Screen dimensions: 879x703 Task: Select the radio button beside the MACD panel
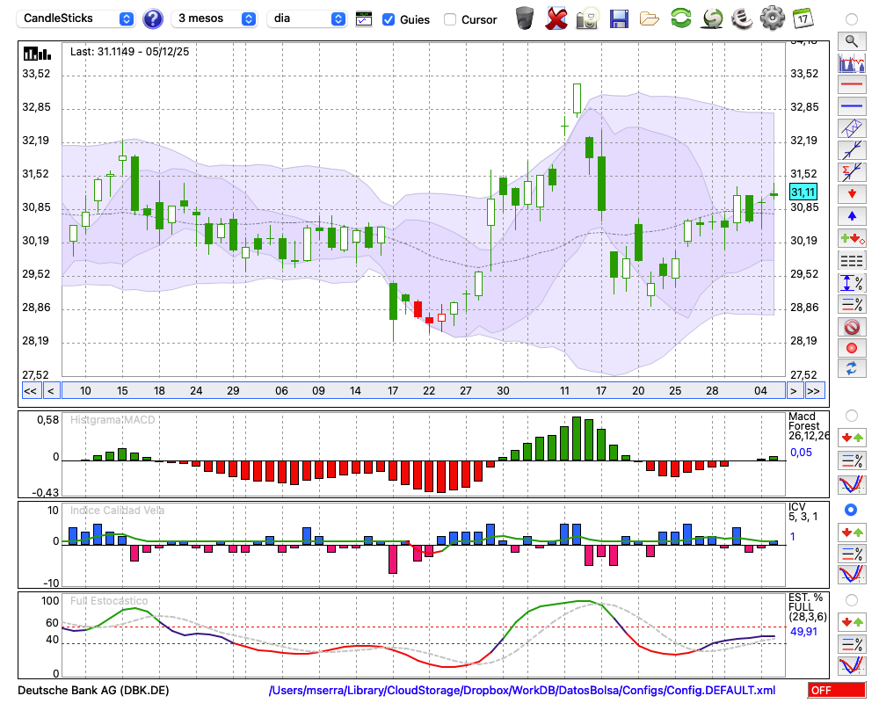pos(851,415)
